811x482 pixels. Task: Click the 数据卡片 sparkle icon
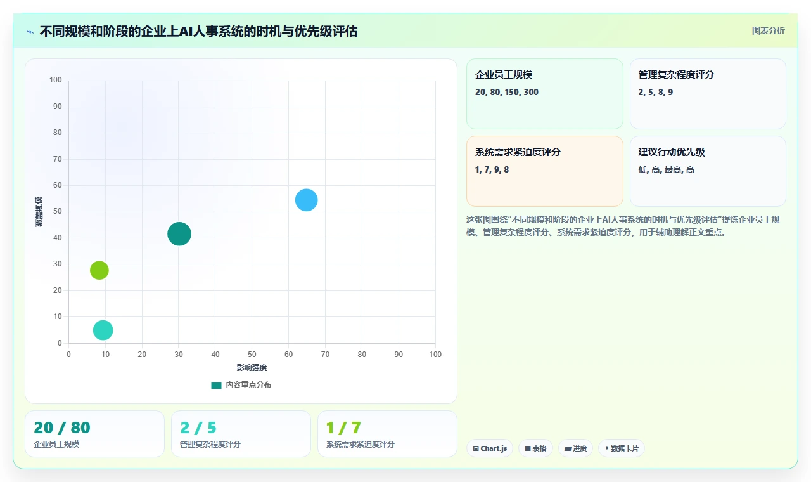pos(607,448)
